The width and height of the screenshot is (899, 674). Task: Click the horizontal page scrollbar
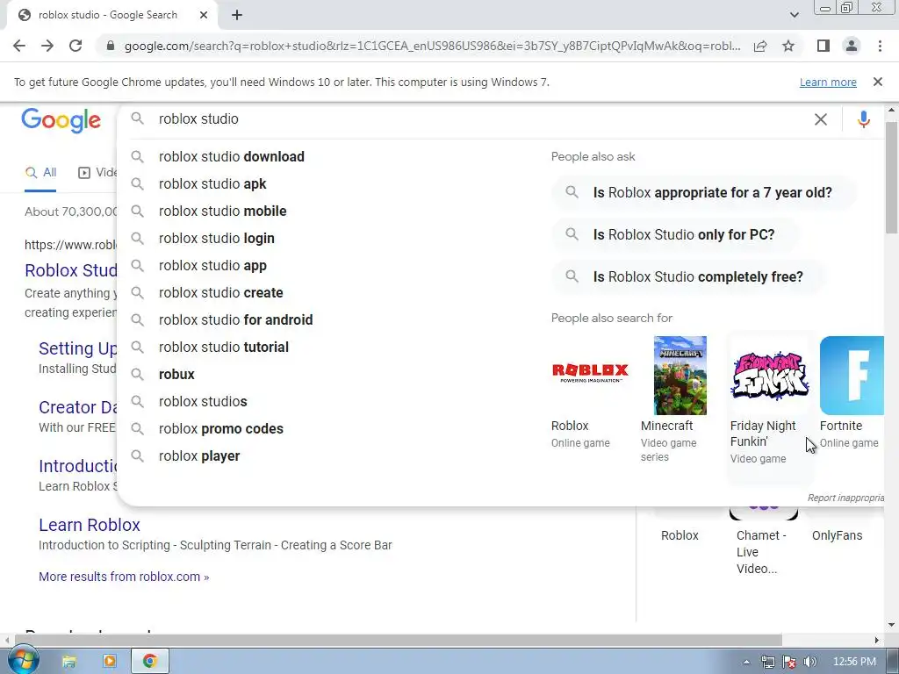(x=398, y=640)
